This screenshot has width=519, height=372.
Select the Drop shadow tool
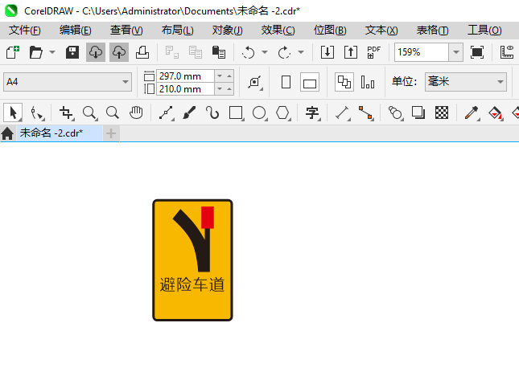418,113
